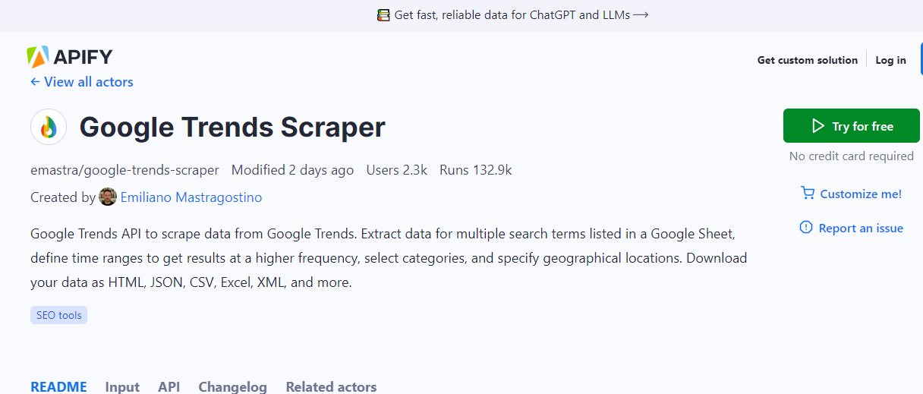Click the shopping cart icon beside Customize me
Screen dimensions: 923x394
coord(808,194)
